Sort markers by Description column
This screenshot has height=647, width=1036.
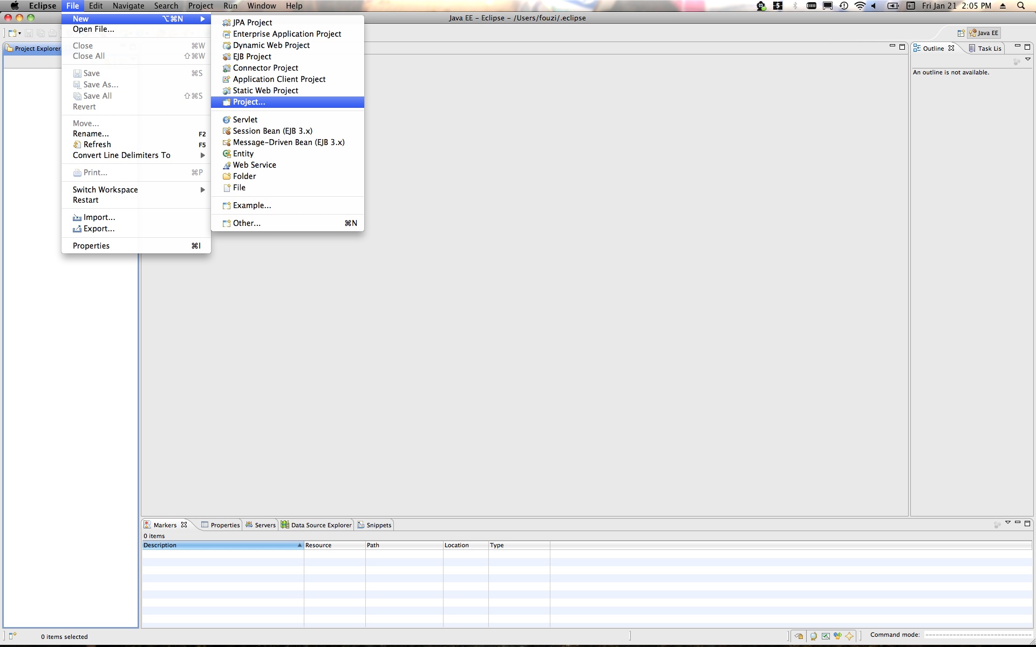tap(222, 545)
